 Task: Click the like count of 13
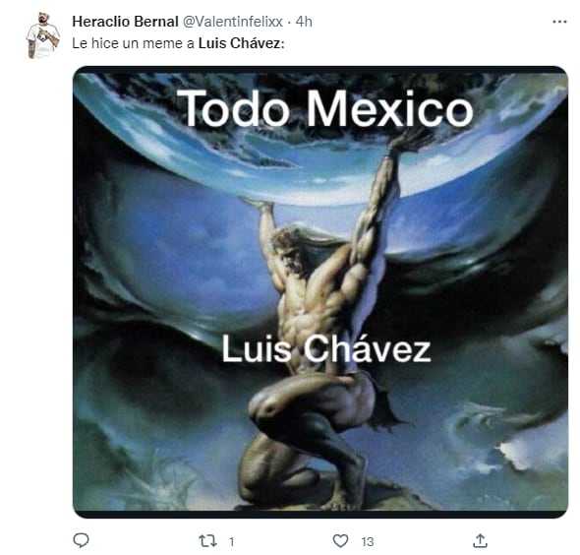tap(368, 542)
